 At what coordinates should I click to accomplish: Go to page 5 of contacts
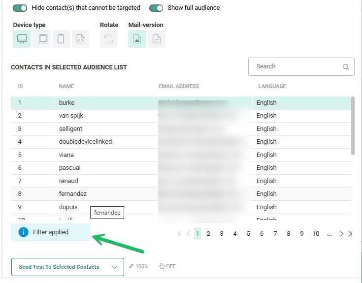point(248,234)
